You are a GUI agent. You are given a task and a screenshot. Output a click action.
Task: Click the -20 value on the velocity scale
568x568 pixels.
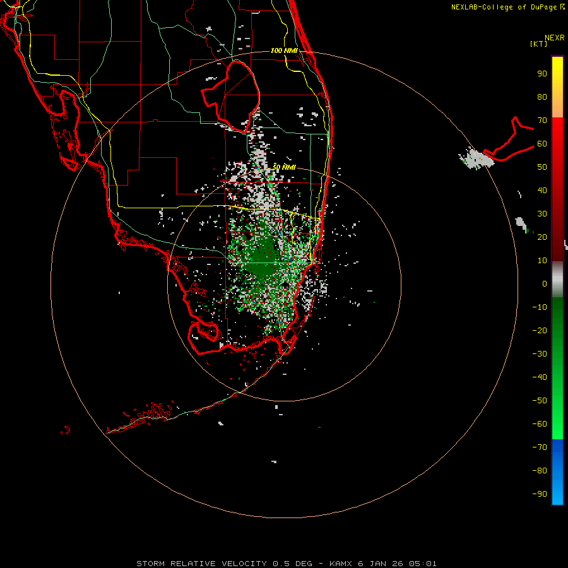pos(540,330)
